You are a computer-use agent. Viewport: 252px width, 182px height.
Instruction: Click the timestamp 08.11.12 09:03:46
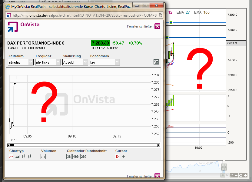105,48
